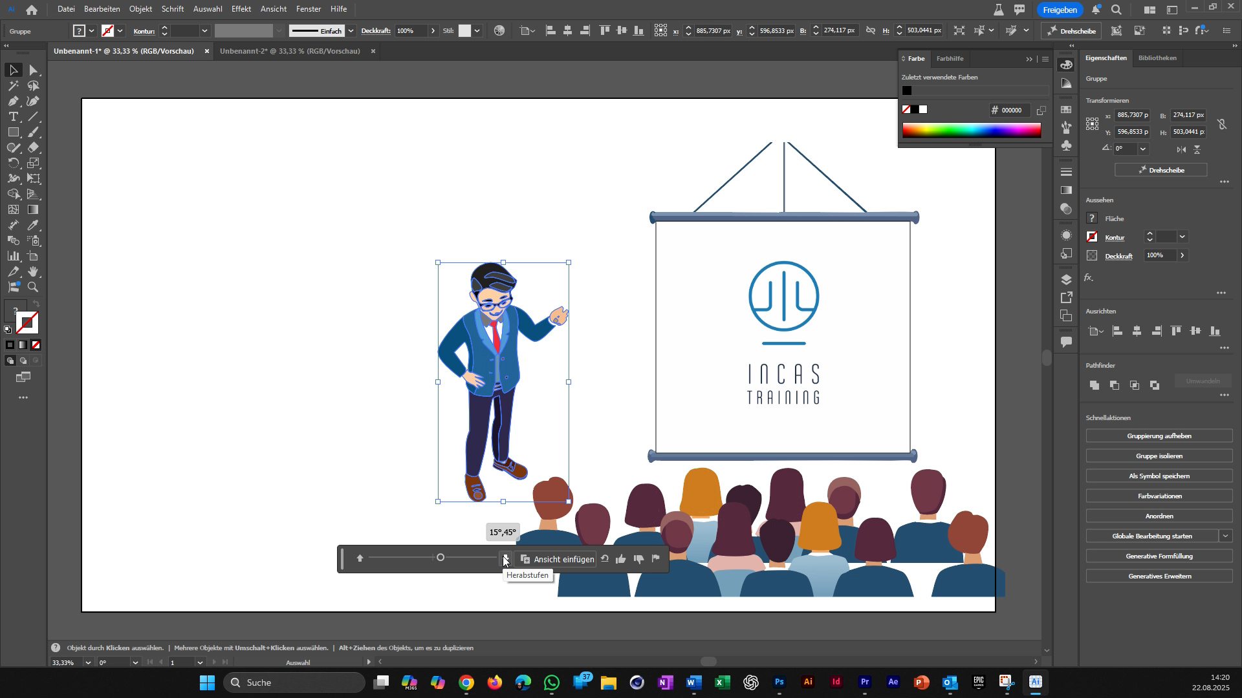Open the Fenster menu
1242x698 pixels.
tap(309, 9)
